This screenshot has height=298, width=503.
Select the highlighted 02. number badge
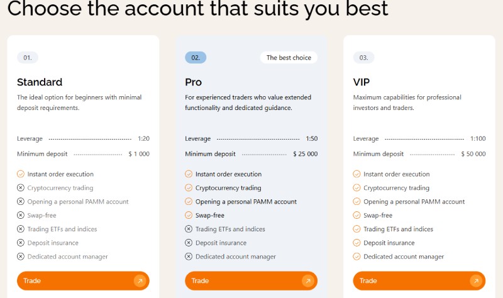click(196, 57)
